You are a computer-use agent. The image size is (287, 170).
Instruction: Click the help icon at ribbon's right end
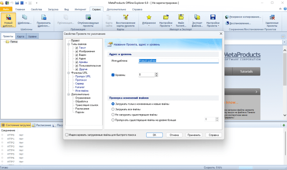point(285,9)
